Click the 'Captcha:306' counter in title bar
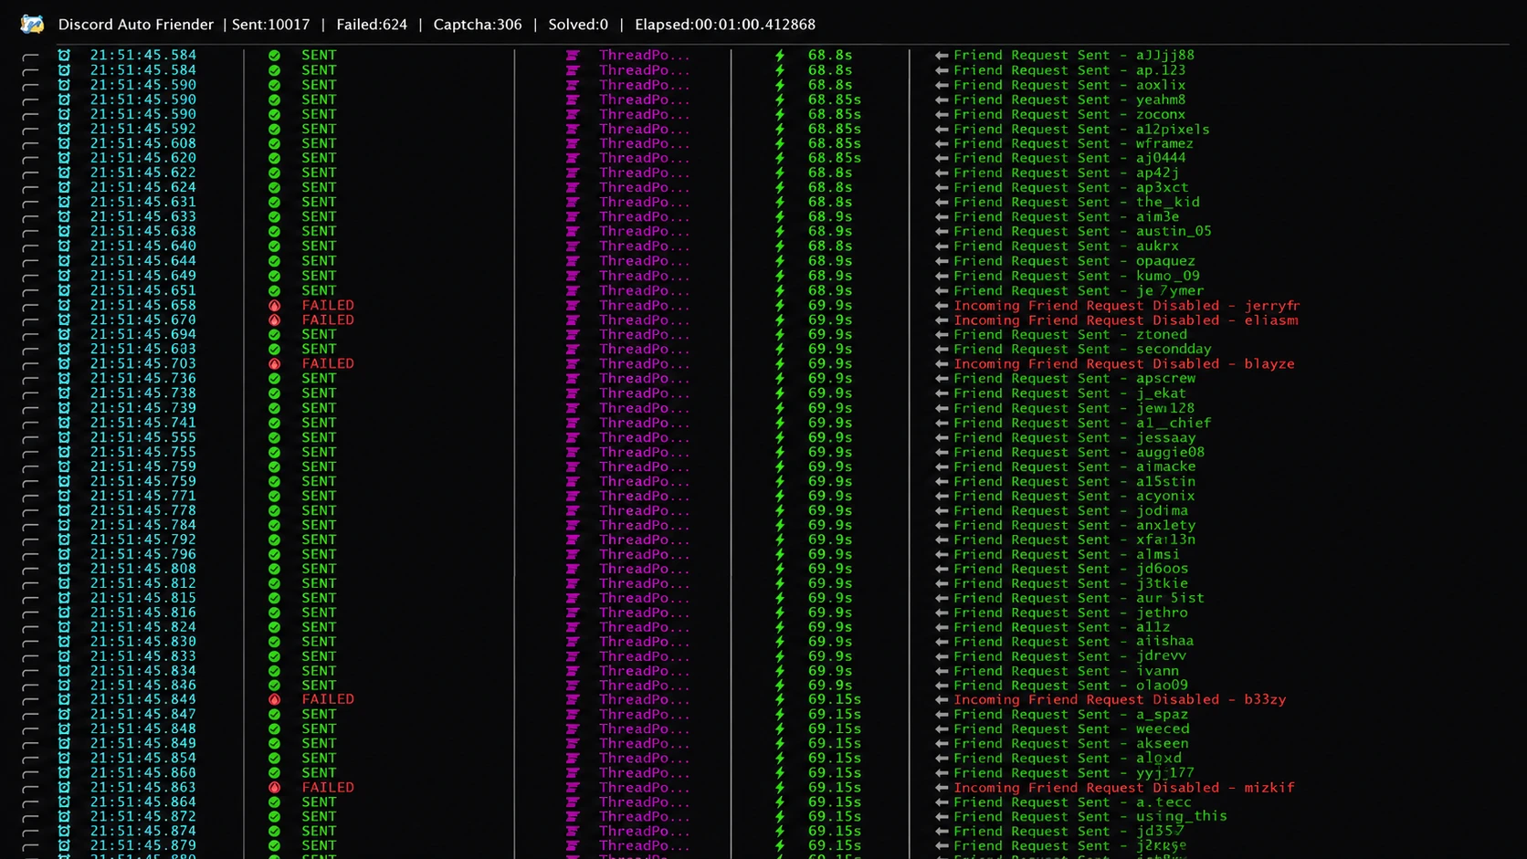1527x859 pixels. pos(478,25)
